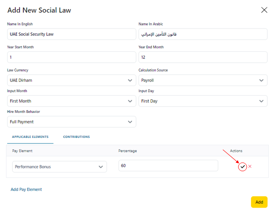Click the Pay Element column header
This screenshot has height=212, width=274.
coord(22,151)
